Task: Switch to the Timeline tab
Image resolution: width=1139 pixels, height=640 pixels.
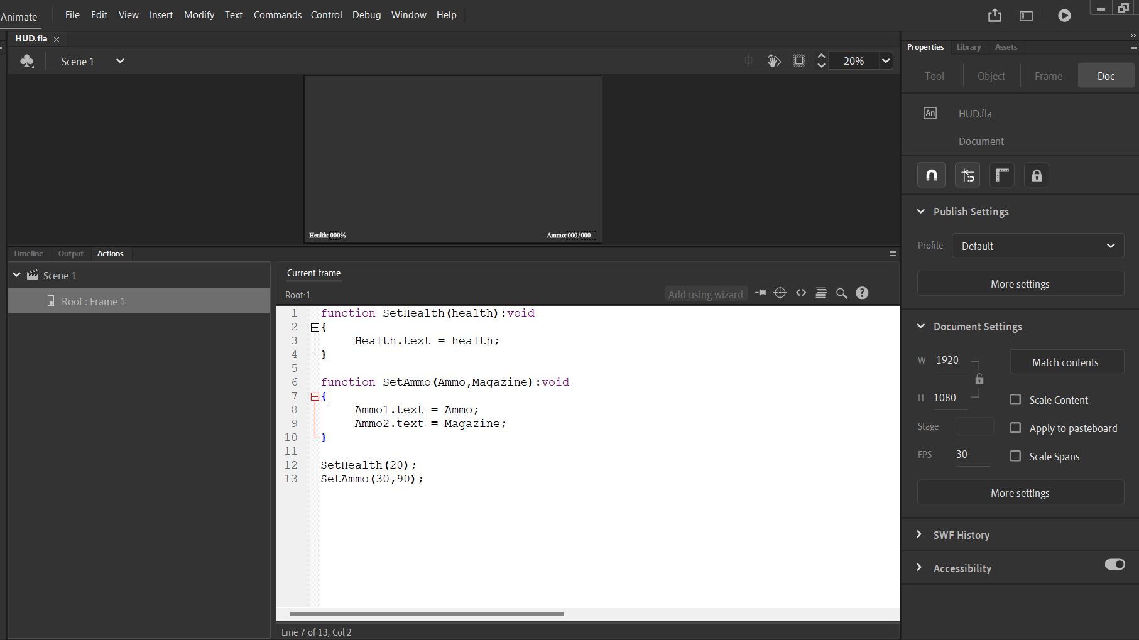Action: (x=28, y=254)
